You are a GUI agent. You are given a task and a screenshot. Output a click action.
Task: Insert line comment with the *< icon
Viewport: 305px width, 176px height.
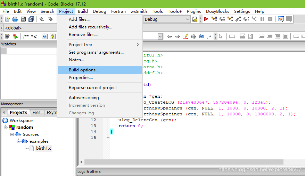pyautogui.click(x=34, y=36)
